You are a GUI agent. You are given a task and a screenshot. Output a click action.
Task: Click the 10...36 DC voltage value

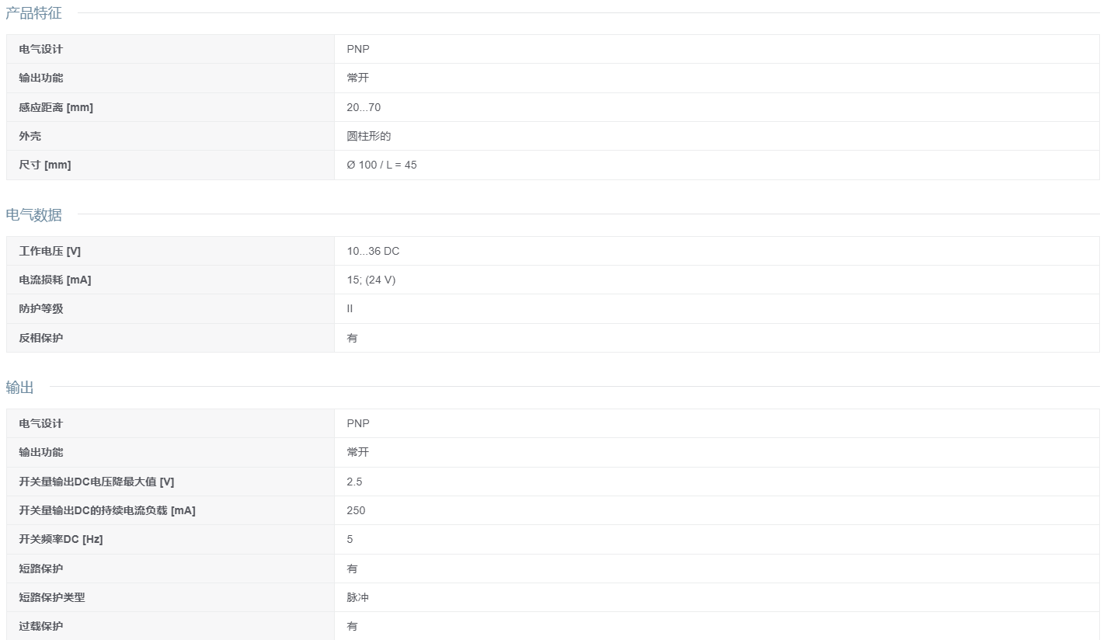point(374,251)
